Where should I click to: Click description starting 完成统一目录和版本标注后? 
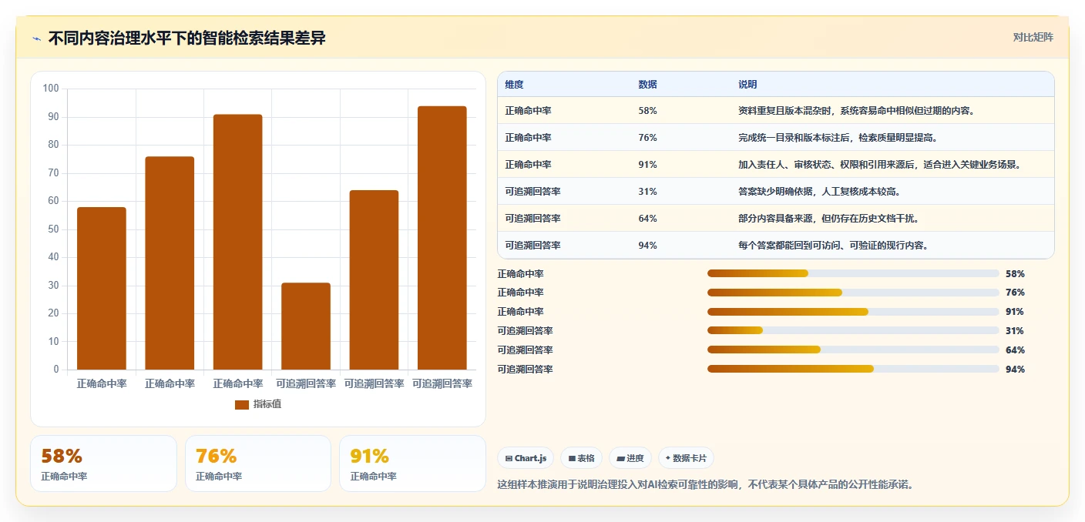coord(838,138)
